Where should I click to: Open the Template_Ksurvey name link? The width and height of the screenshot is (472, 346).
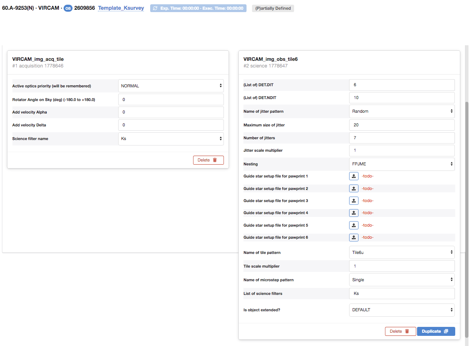click(121, 8)
